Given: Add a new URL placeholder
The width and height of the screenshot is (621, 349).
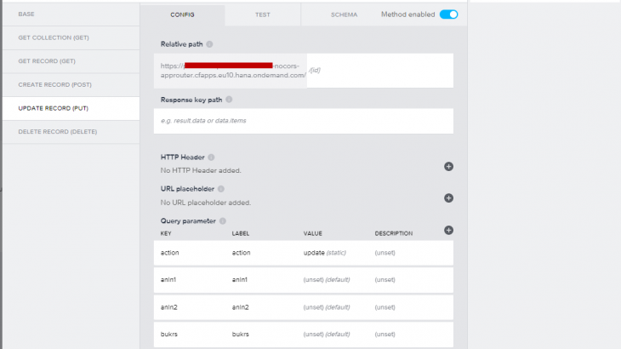Looking at the screenshot, I should tap(448, 198).
